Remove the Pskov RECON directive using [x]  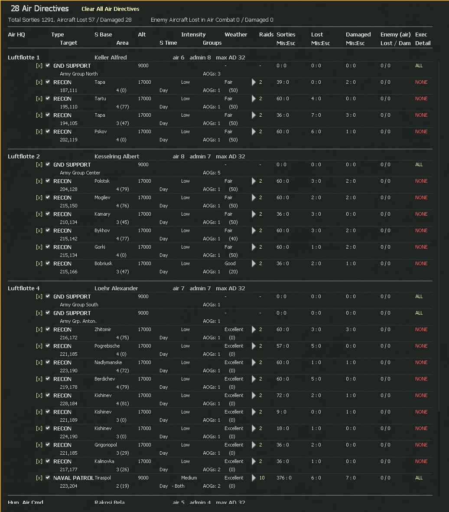pos(39,132)
